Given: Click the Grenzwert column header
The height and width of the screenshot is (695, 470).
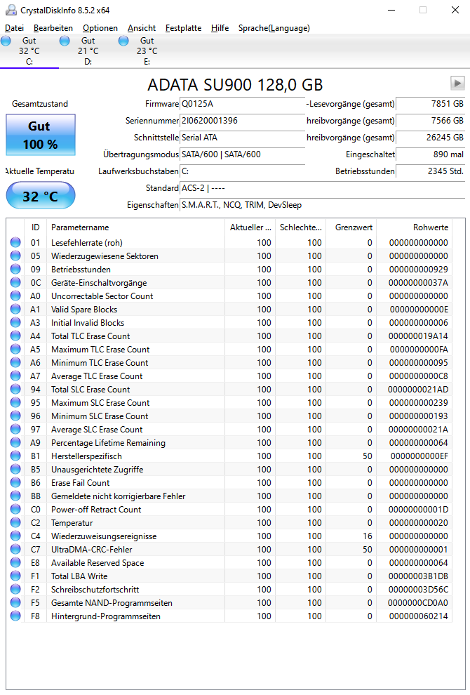Looking at the screenshot, I should pos(351,227).
